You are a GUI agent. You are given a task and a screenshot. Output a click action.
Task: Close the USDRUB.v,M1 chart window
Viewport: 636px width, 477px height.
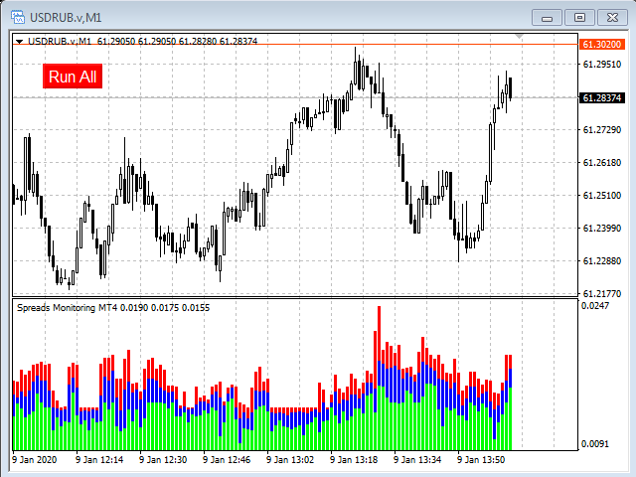coord(612,18)
